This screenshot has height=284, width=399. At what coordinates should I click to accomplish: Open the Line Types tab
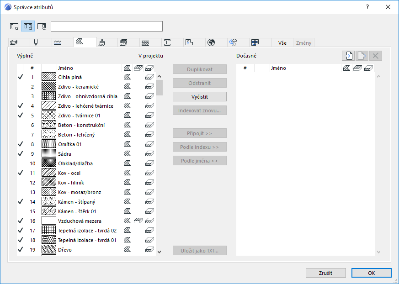(57, 42)
